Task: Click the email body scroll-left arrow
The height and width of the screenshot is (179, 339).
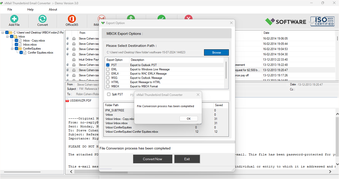Action: (71, 172)
